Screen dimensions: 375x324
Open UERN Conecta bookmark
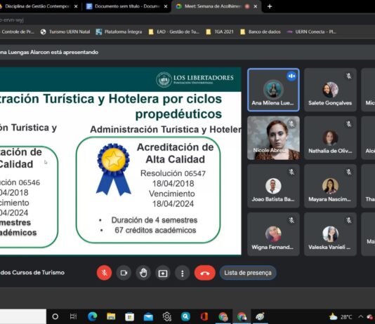point(312,32)
